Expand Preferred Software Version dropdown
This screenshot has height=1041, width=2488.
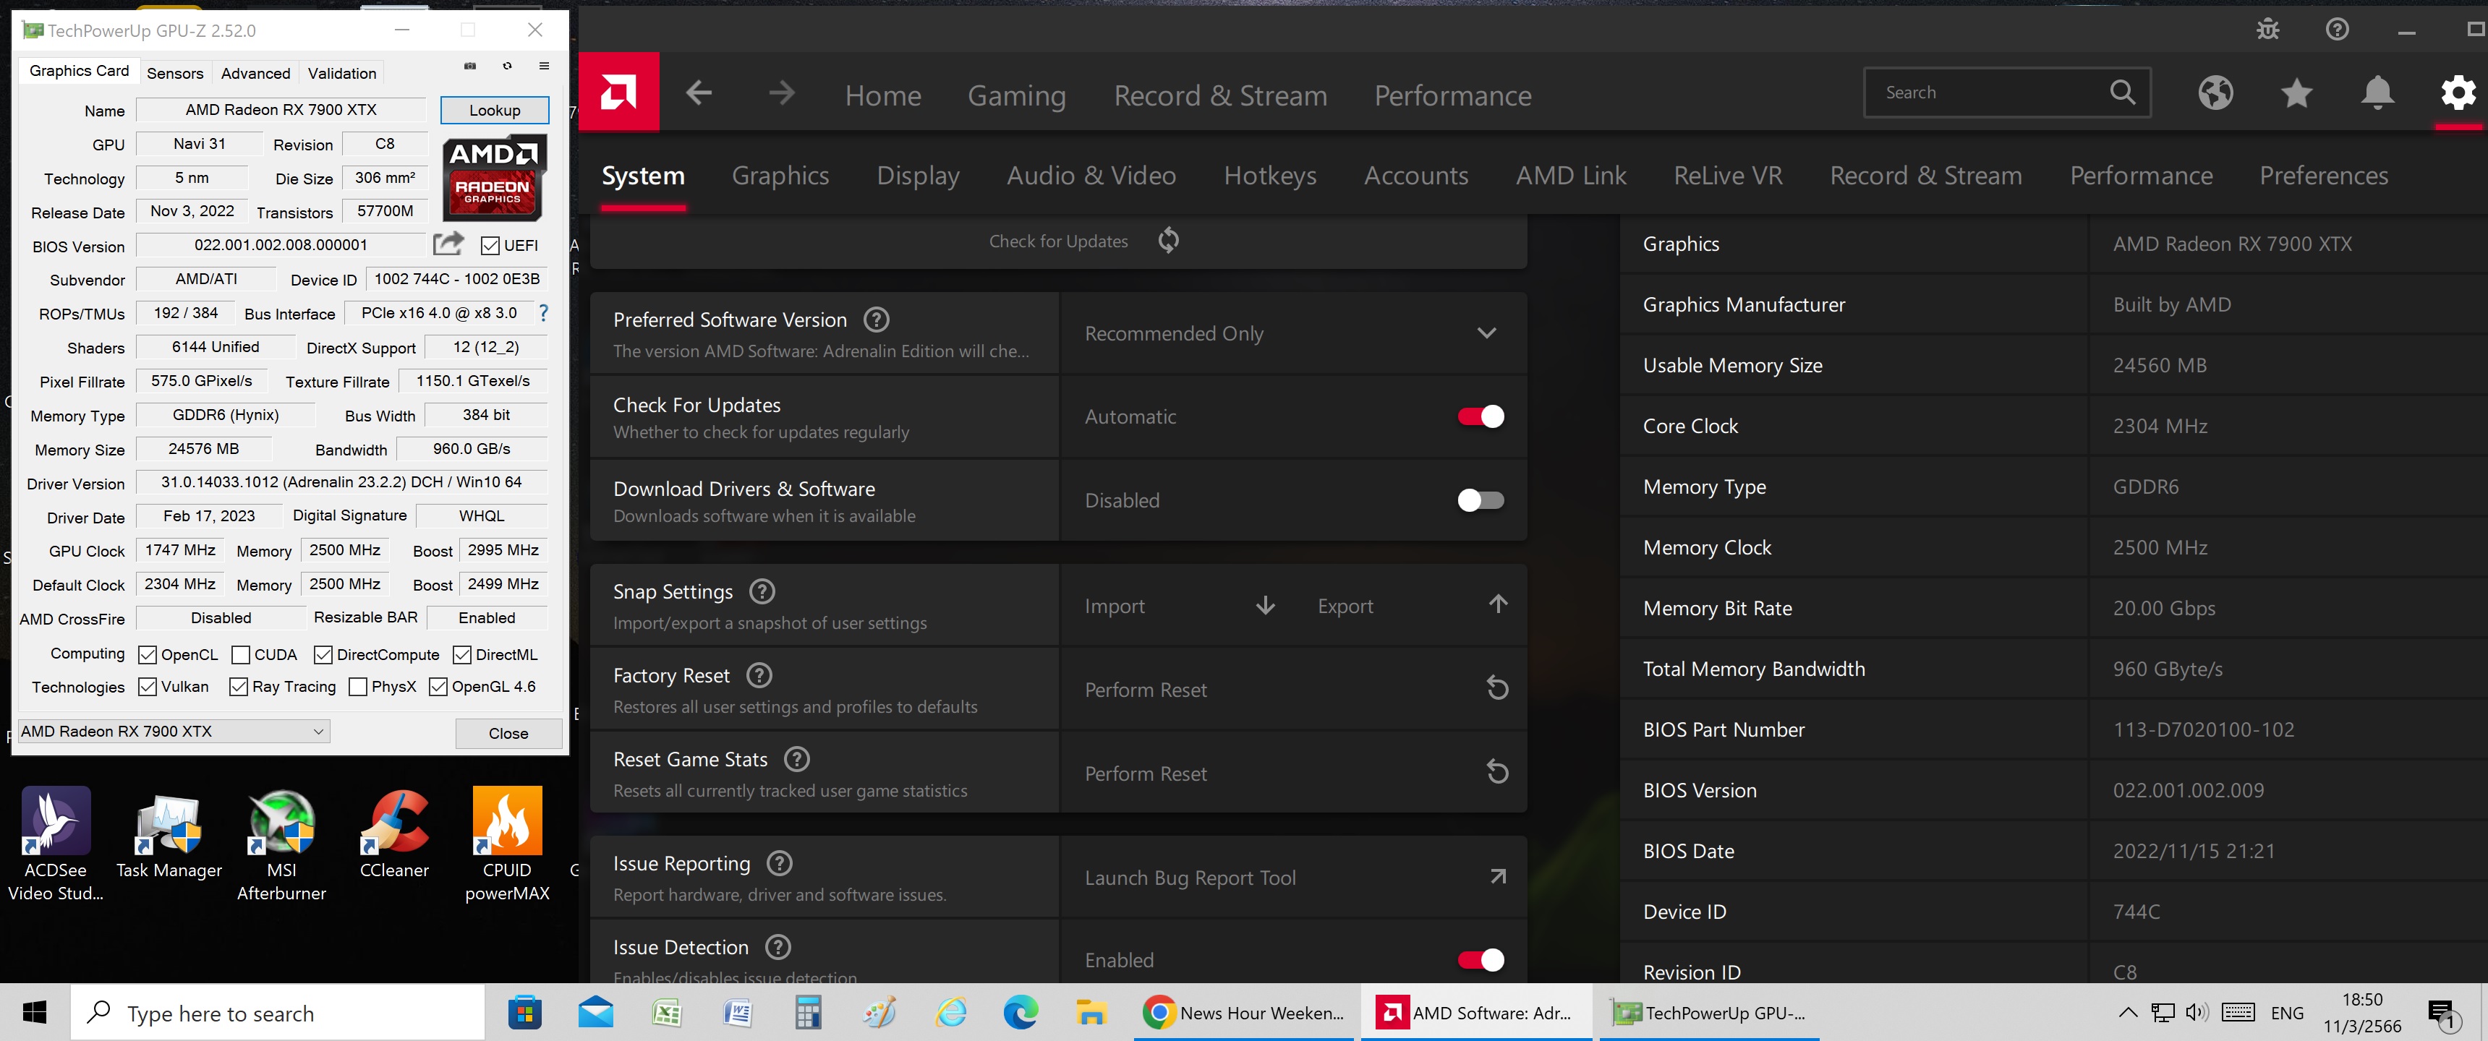pyautogui.click(x=1486, y=333)
